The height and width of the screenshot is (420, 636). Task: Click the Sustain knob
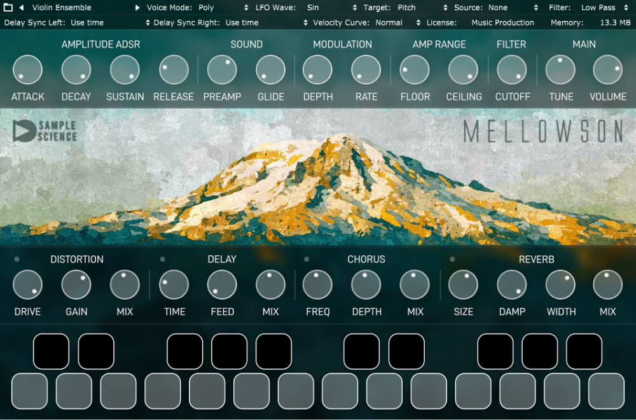tap(125, 70)
